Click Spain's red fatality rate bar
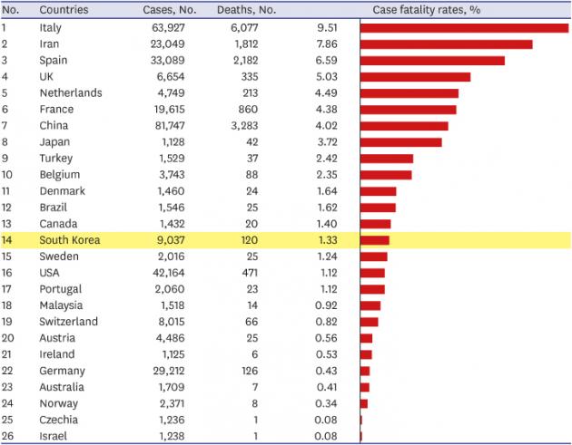This screenshot has height=445, width=572. pyautogui.click(x=432, y=60)
